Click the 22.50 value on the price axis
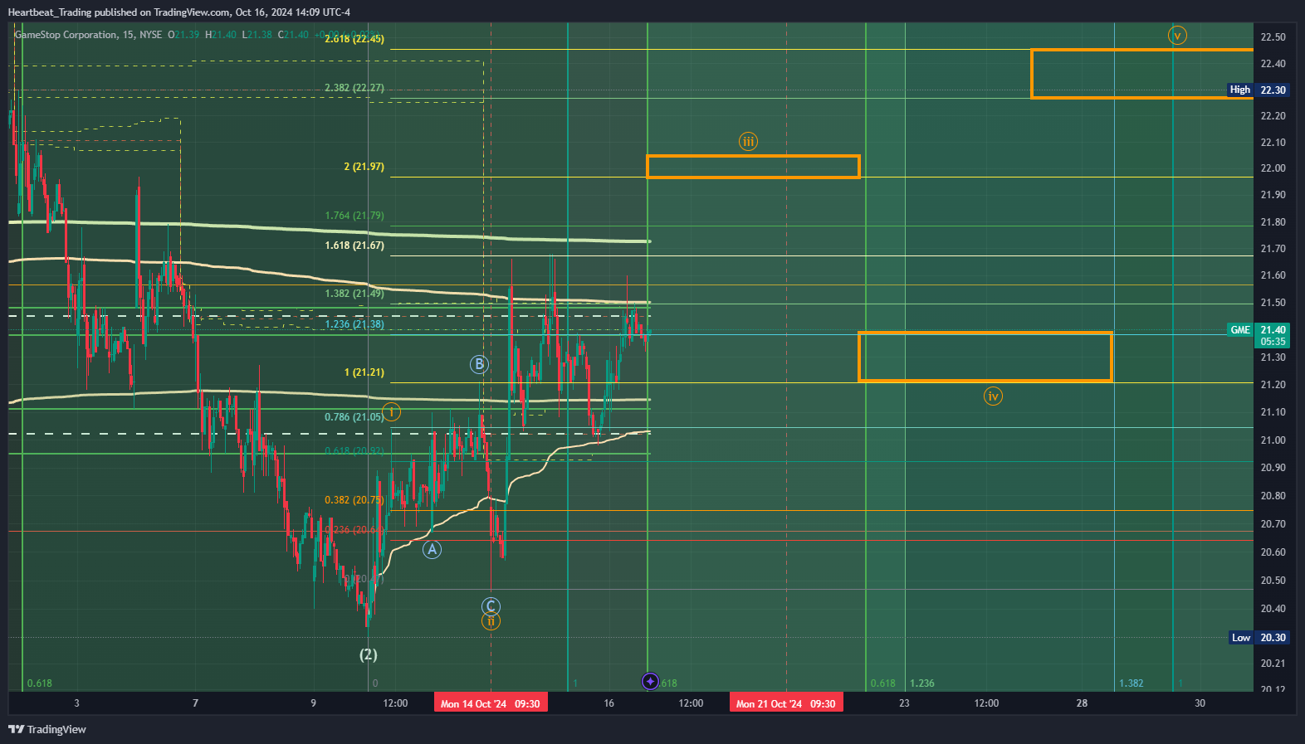 [x=1273, y=37]
